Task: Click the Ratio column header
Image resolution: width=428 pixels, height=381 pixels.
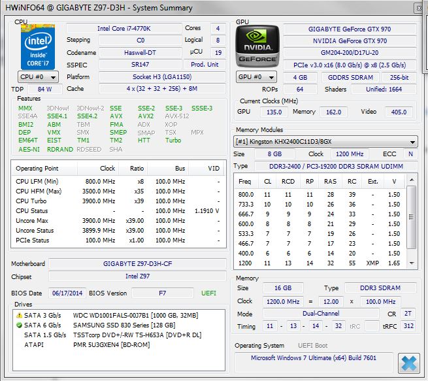Action: pos(133,169)
